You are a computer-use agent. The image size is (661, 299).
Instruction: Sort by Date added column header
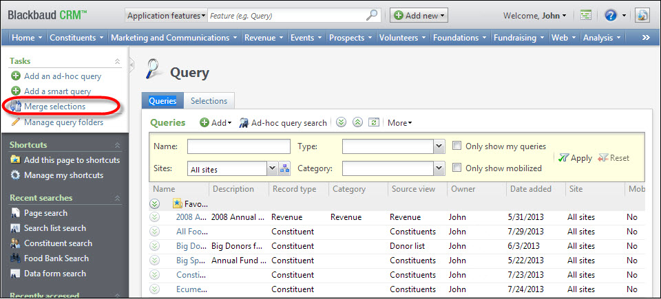531,189
